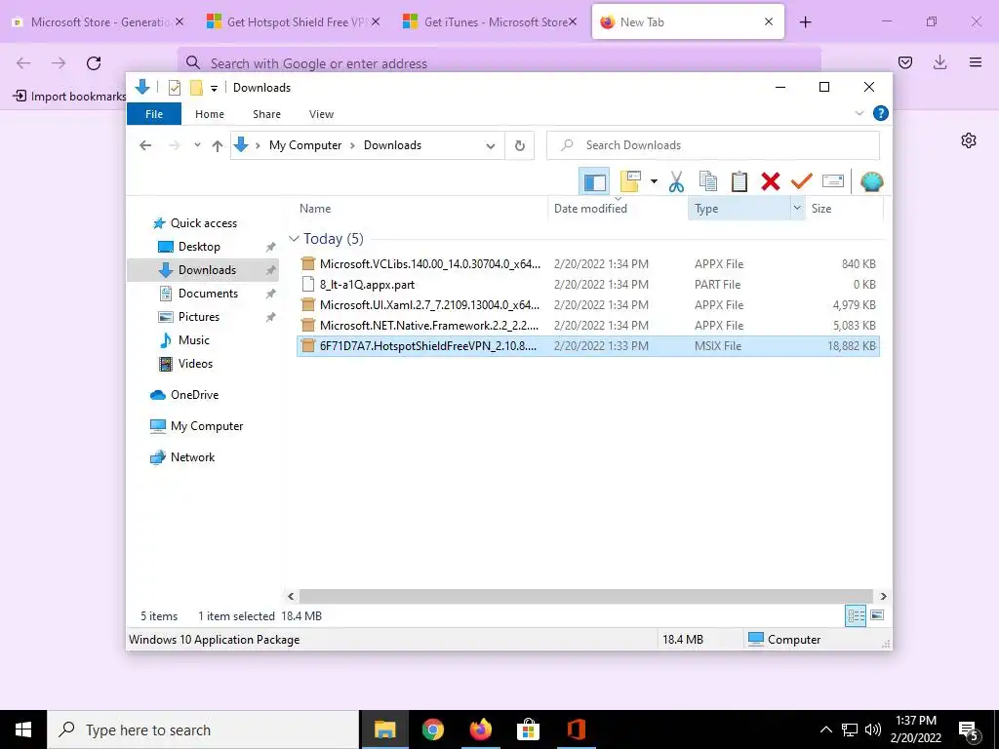Open the Type column filter dropdown

click(x=797, y=209)
